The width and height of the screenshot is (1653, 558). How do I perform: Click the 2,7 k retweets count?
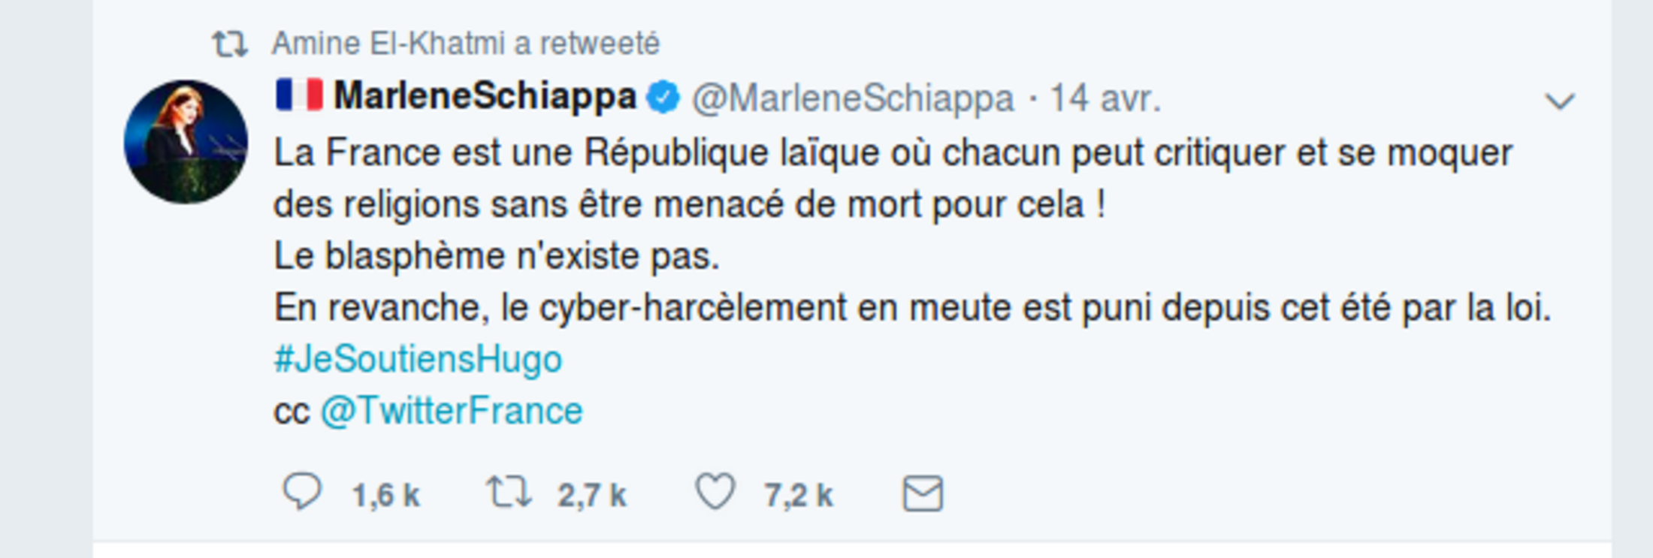(591, 496)
